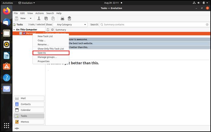Select the task ending 'better than this.'
The width and height of the screenshot is (211, 132).
pos(128,47)
